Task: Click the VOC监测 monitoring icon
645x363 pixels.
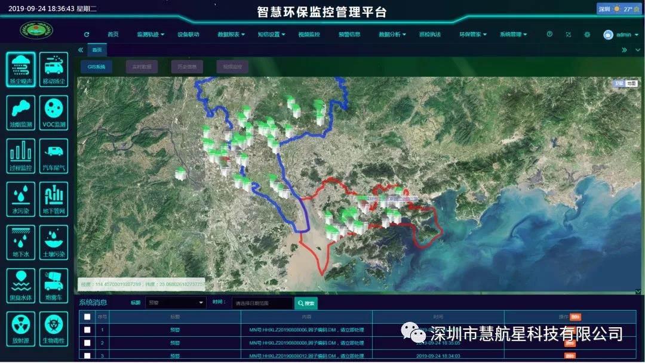Action: [x=54, y=113]
